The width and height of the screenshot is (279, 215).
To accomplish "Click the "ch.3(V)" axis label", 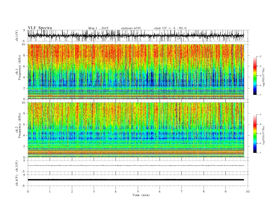I will click(17, 166).
